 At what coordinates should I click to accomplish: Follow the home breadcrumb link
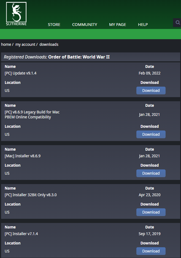[x=6, y=44]
